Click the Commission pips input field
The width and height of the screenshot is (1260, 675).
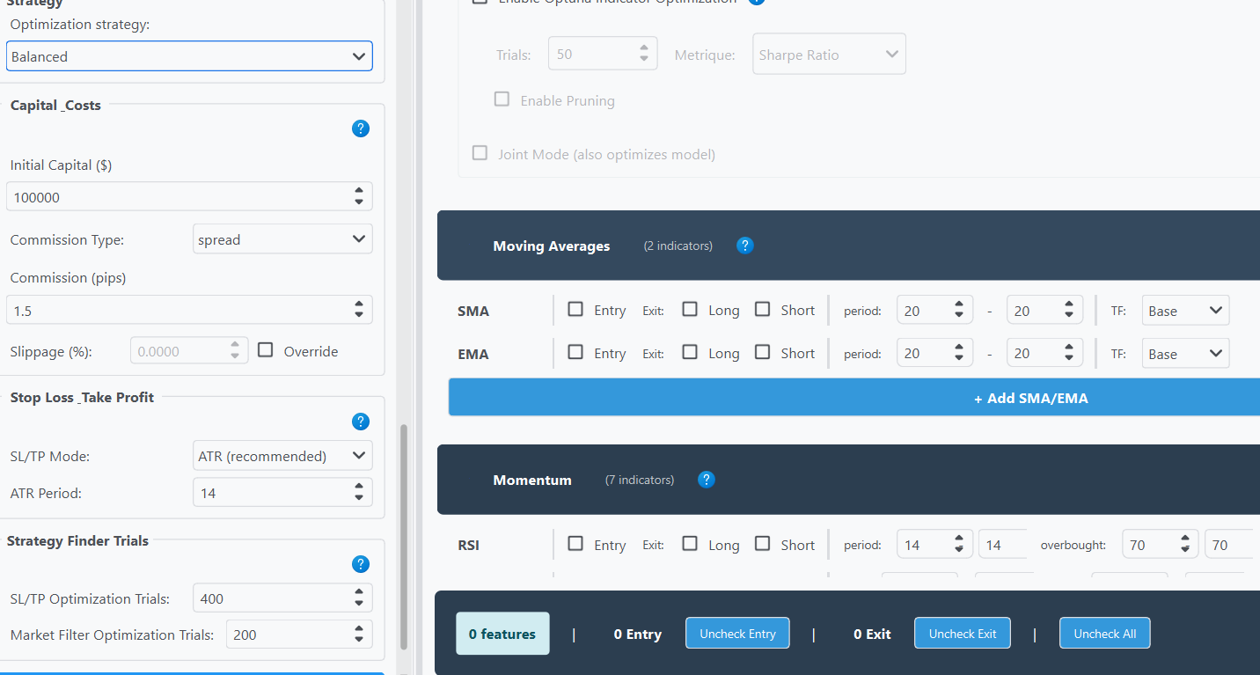pyautogui.click(x=176, y=311)
